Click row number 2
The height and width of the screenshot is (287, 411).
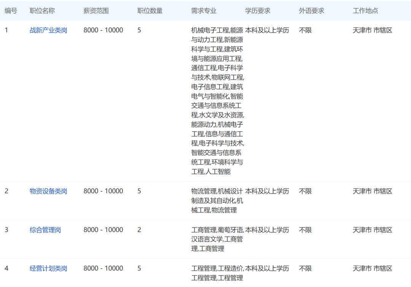click(6, 191)
